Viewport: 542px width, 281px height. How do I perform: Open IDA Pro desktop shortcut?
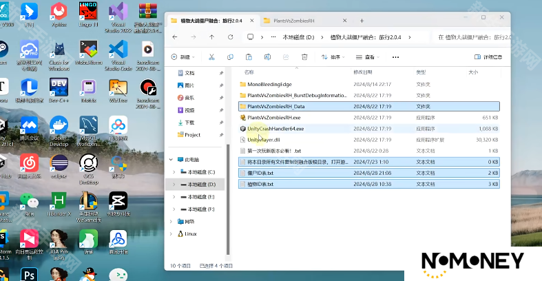pyautogui.click(x=59, y=244)
